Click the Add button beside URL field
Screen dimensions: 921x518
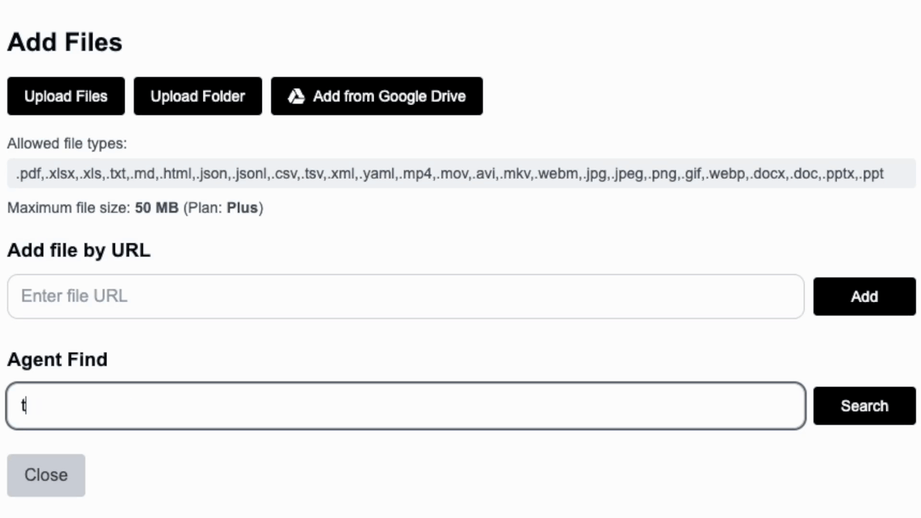[864, 296]
